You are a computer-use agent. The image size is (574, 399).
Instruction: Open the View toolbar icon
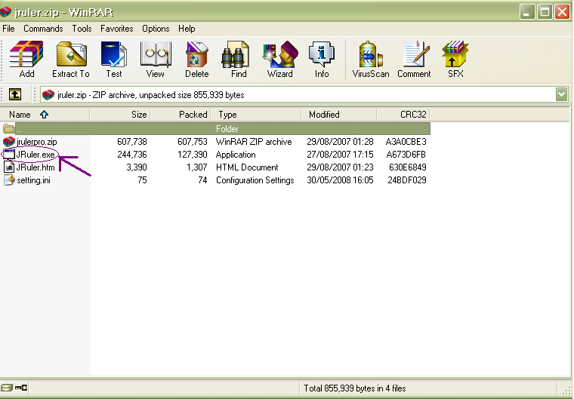point(156,60)
